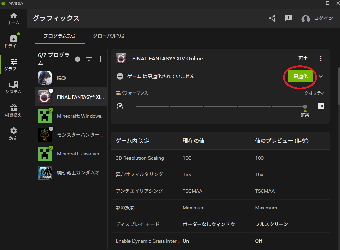
Task: Open program list three-dot menu
Action: pyautogui.click(x=100, y=59)
